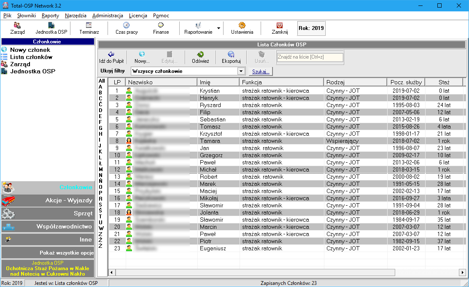This screenshot has width=469, height=287.
Task: Click the 35 lat seniority cell
Action: [x=444, y=220]
